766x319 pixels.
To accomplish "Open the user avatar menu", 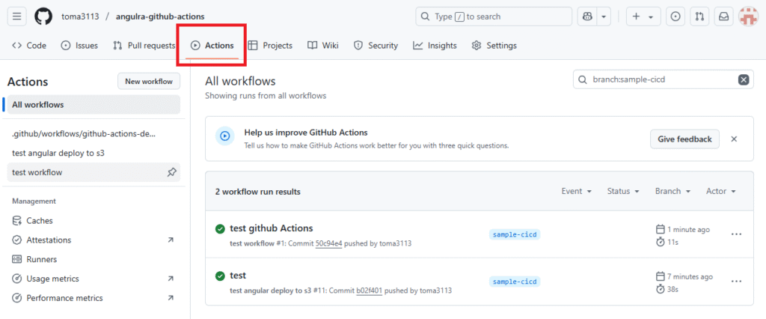I will [748, 16].
